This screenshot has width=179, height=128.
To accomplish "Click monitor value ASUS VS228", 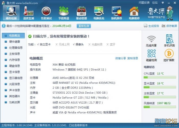I will [78, 103].
